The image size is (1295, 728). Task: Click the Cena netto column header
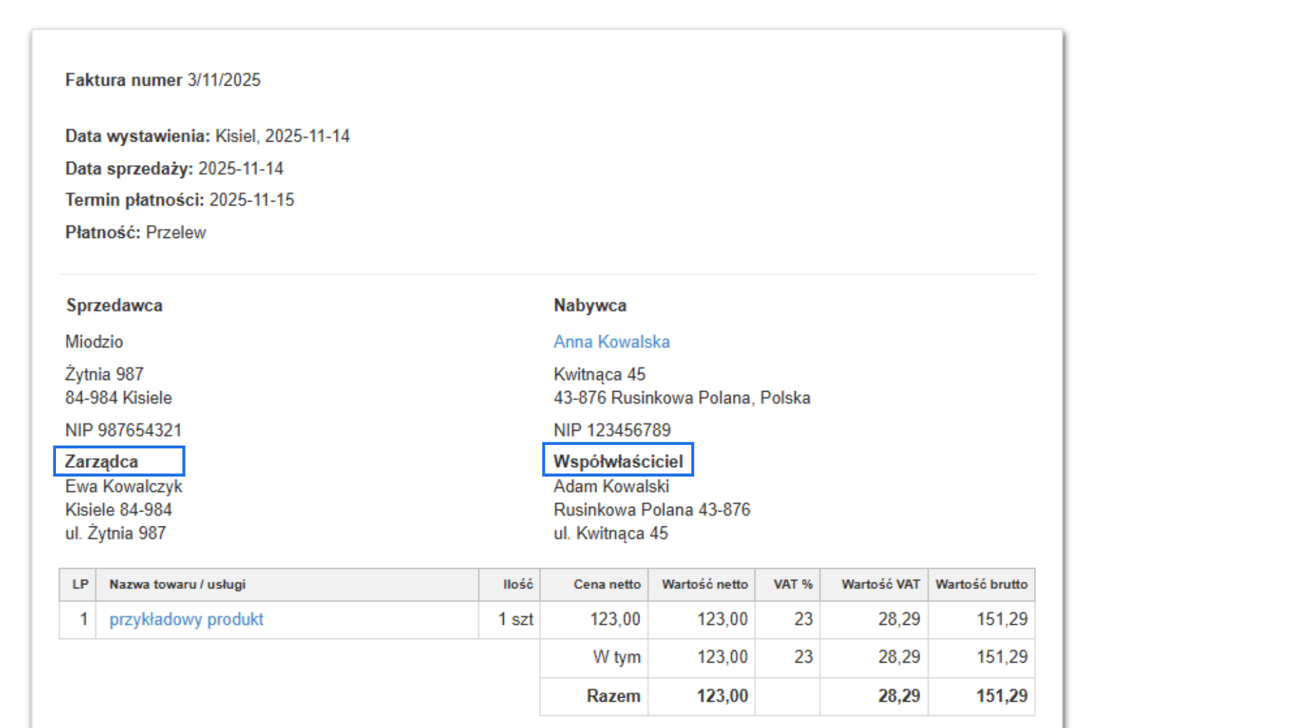pos(606,584)
